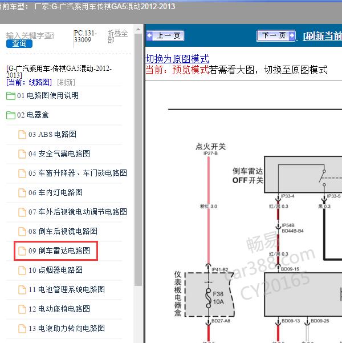Open 07 车外后视镜电动调节电路图 entry
The height and width of the screenshot is (343, 342).
click(x=78, y=212)
